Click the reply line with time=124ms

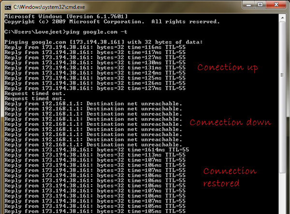(x=95, y=73)
